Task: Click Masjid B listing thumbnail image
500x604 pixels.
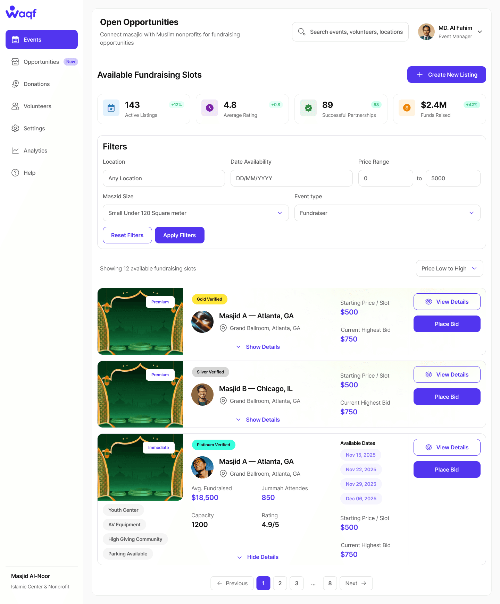Action: pyautogui.click(x=140, y=394)
